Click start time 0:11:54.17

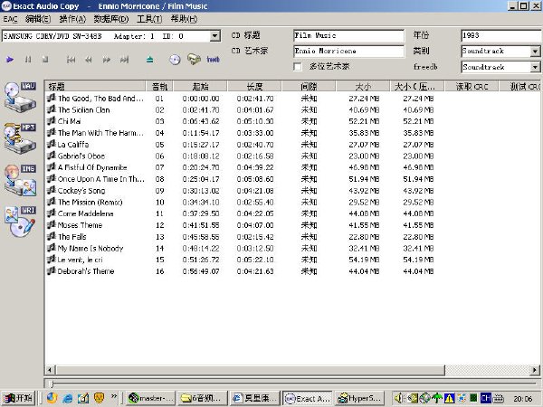(x=201, y=133)
